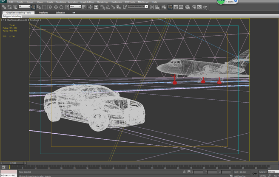Click the VRayPhysicalCamera viewport label
This screenshot has width=279, height=177.
tap(17, 20)
